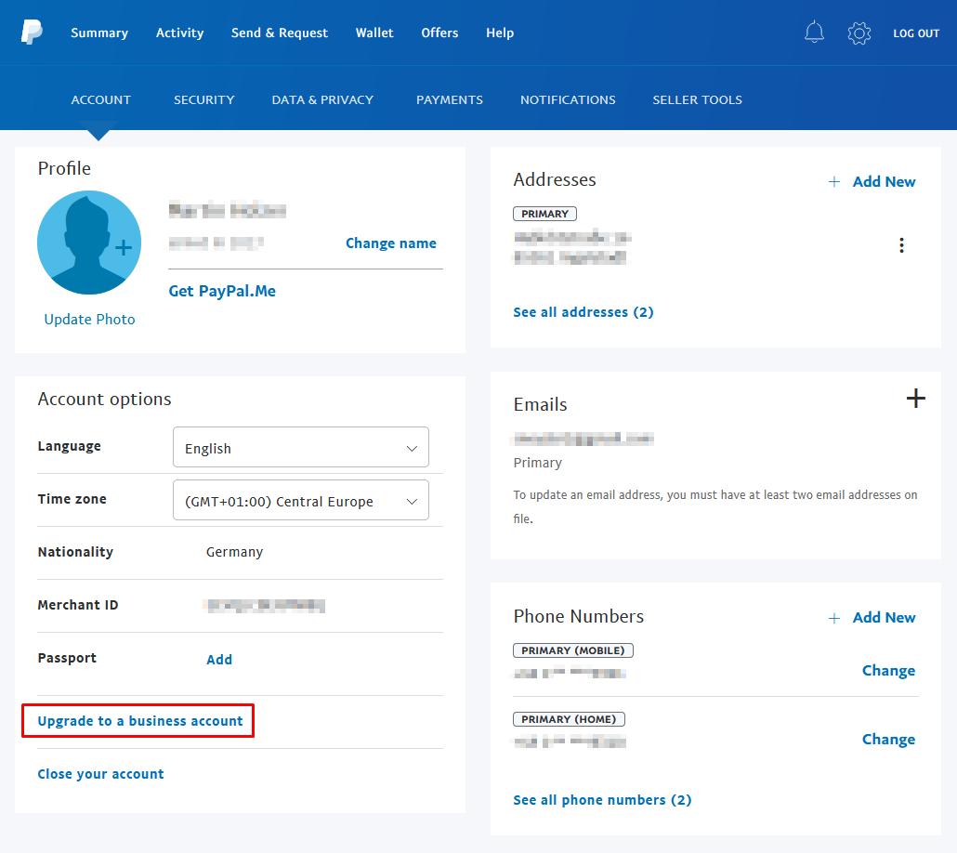Open Send & Request
957x853 pixels.
point(280,33)
